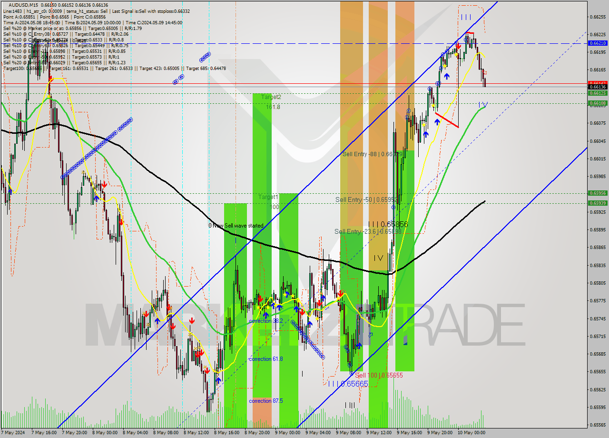Click the 0.65745 price axis value
This screenshot has width=609, height=438.
[x=598, y=319]
